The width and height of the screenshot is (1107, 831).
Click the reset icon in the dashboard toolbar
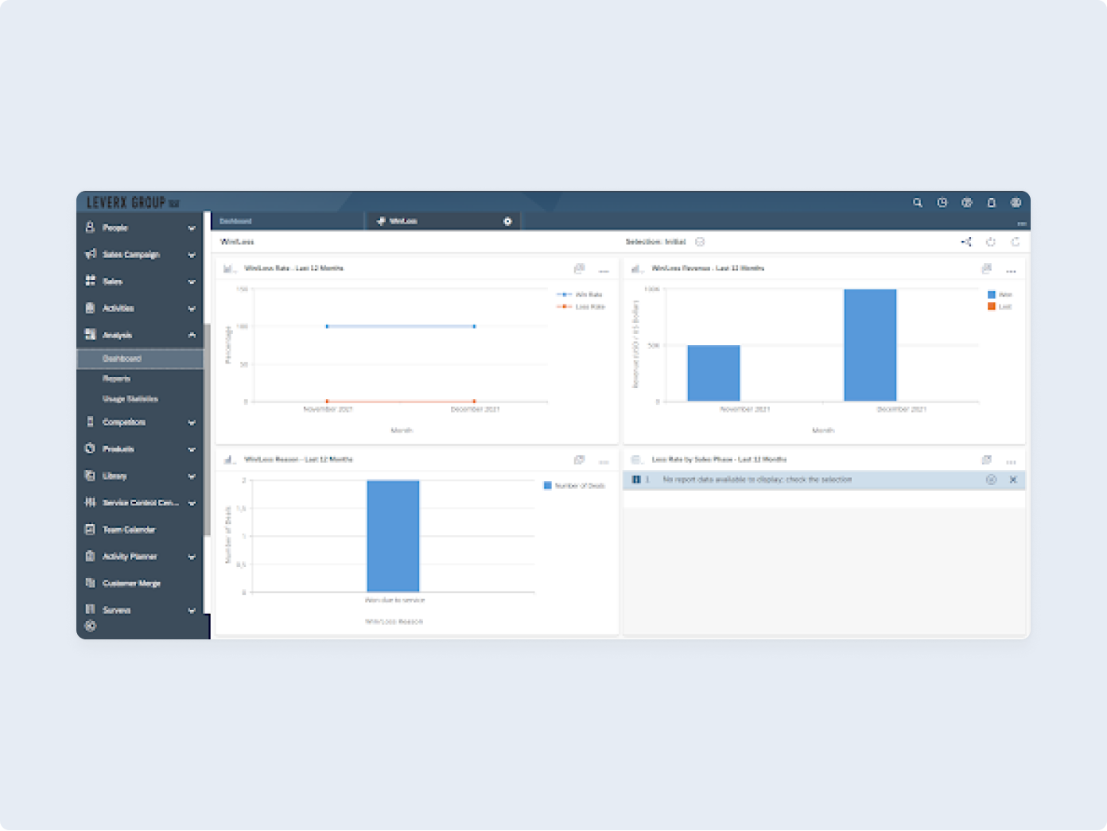991,242
